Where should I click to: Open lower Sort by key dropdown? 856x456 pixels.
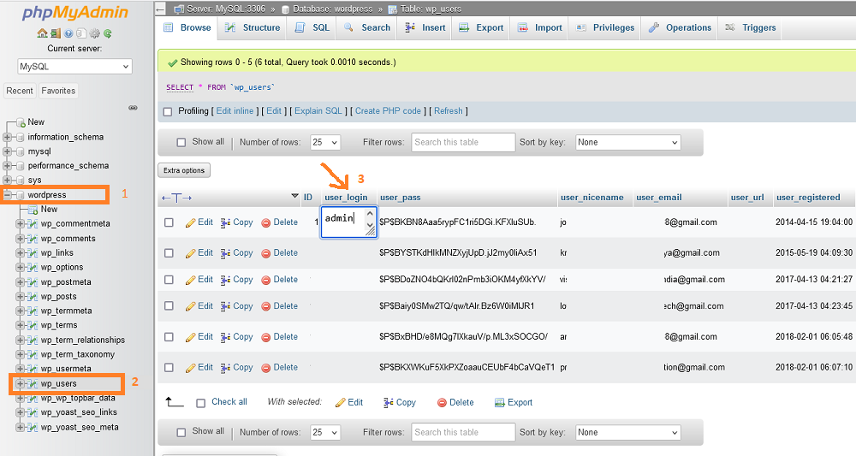click(x=627, y=432)
